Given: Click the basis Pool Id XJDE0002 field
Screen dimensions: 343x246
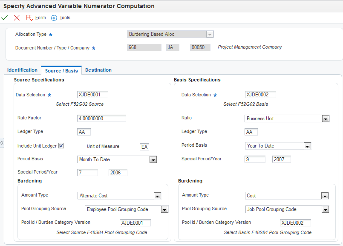Looking at the screenshot, I should (295, 223).
